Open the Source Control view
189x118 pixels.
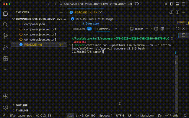(x=5, y=36)
